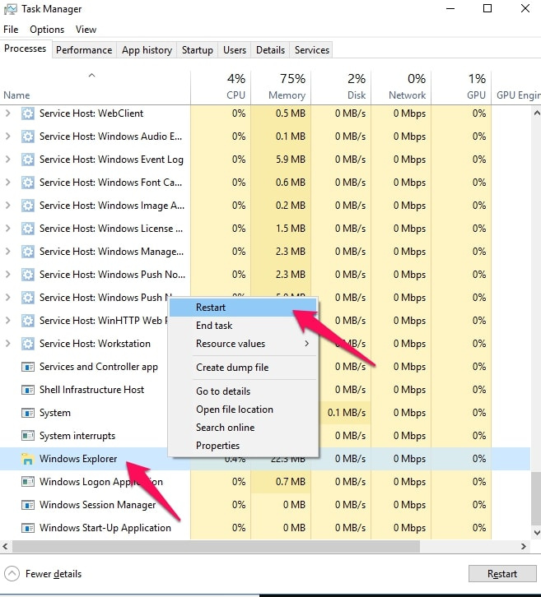Image resolution: width=541 pixels, height=597 pixels.
Task: Click the System interrupts process icon
Action: click(x=28, y=436)
